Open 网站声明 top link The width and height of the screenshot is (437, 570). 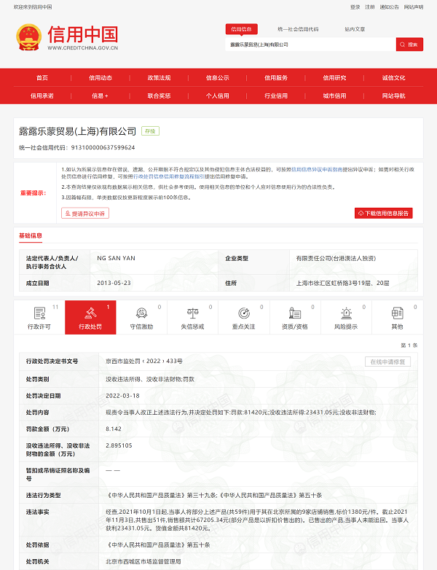click(414, 7)
